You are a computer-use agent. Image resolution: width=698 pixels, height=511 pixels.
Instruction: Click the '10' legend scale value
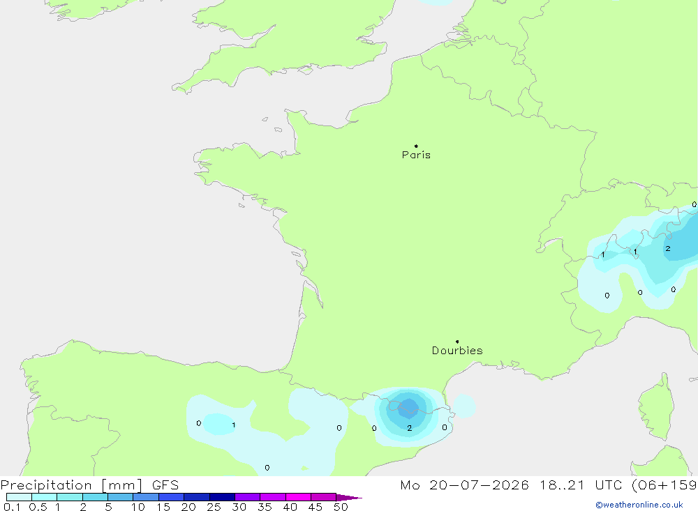(x=138, y=507)
